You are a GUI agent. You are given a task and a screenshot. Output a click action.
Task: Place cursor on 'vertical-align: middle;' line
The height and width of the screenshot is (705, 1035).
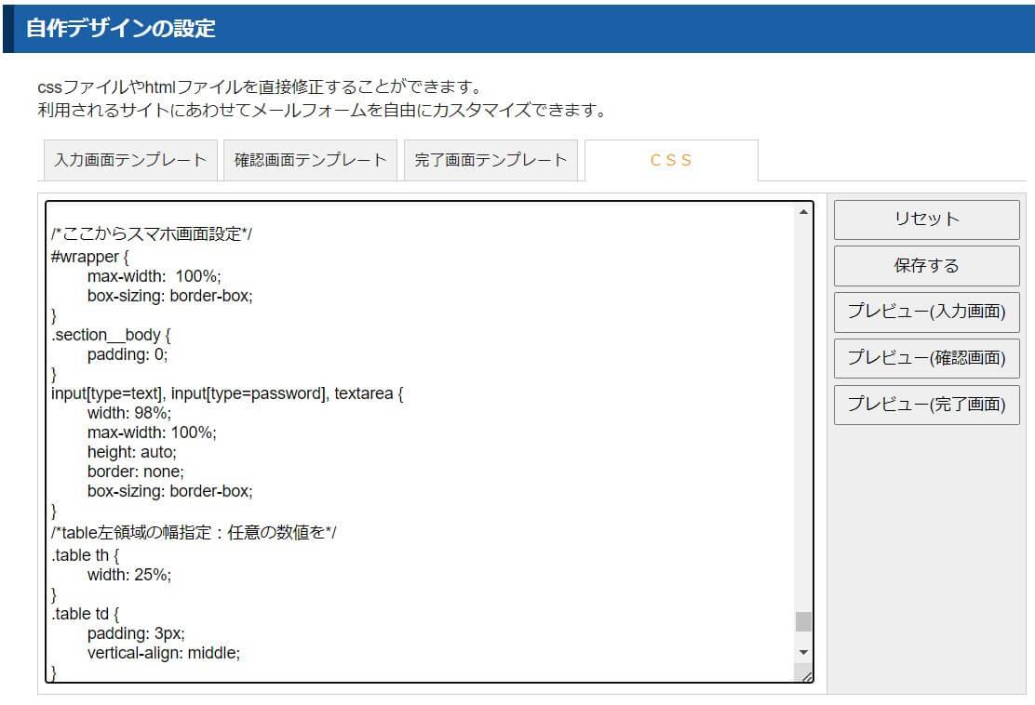click(x=164, y=653)
